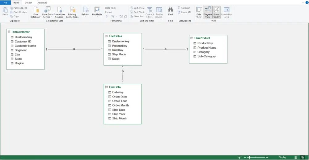Open the From Data Service dropdown
The image size is (309, 160).
tap(47, 12)
